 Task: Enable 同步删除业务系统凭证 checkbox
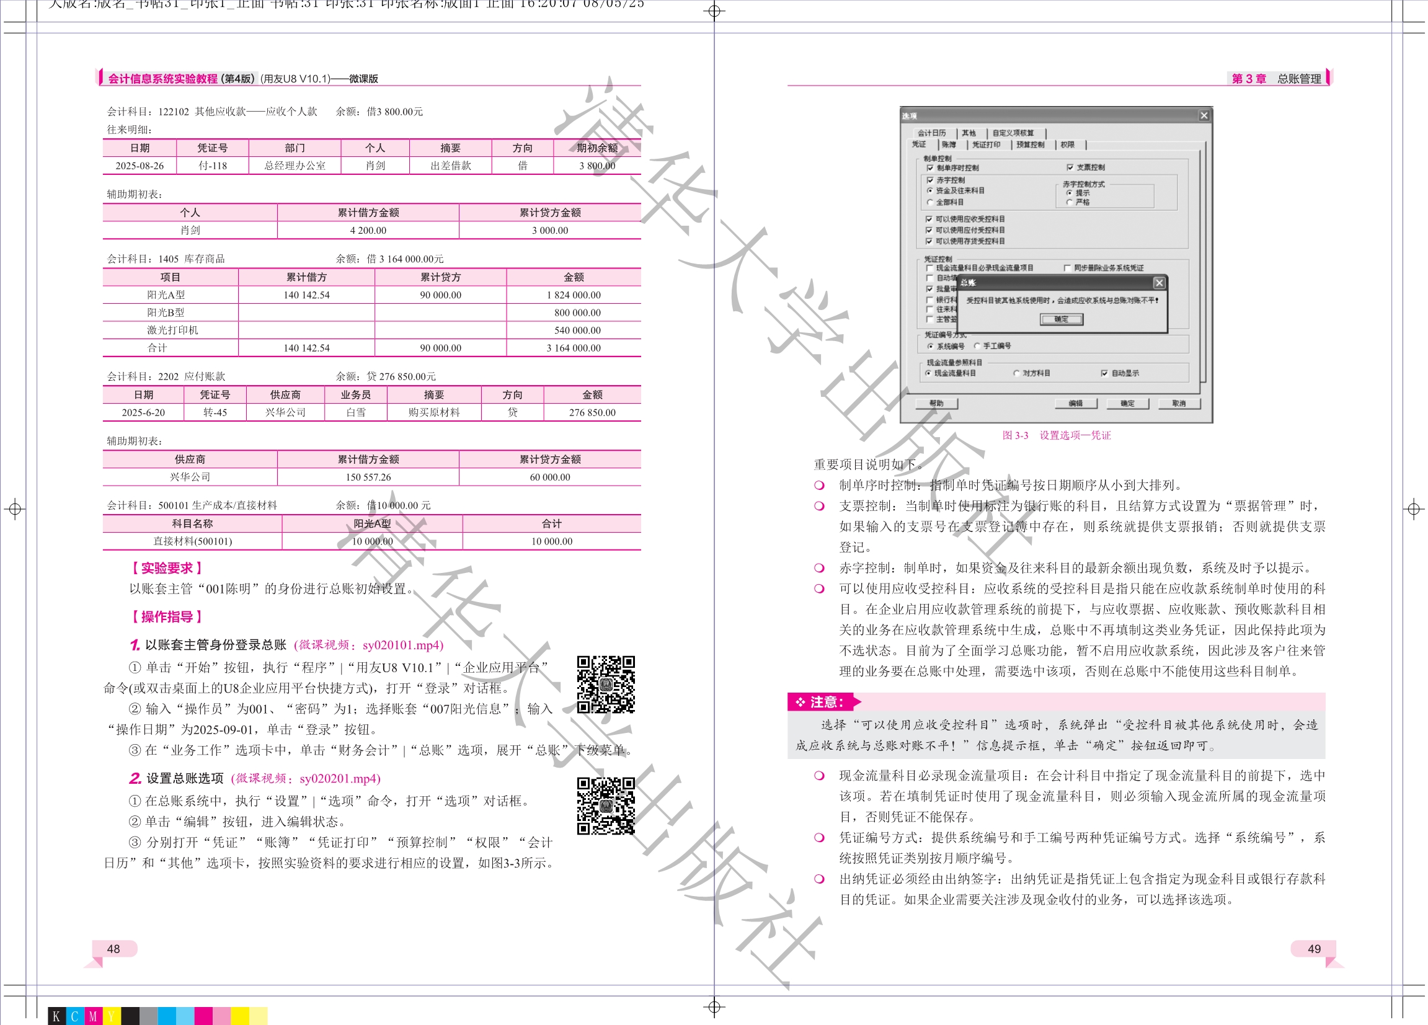point(1067,268)
